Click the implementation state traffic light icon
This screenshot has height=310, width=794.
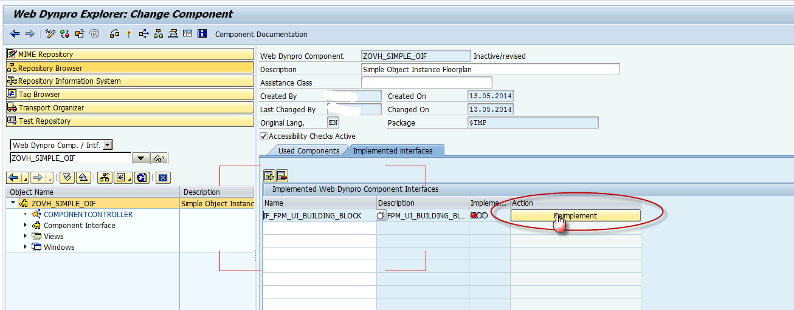[x=479, y=215]
